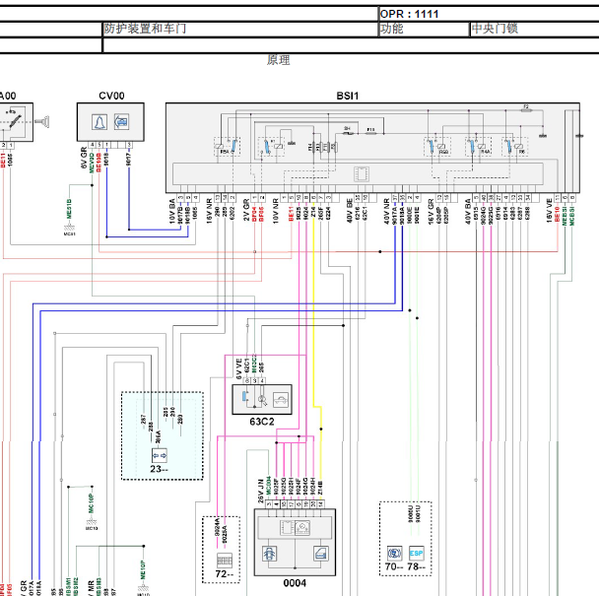Screen dimensions: 599x596
Task: Click the 26V JN connector label above 0004
Action: 261,491
